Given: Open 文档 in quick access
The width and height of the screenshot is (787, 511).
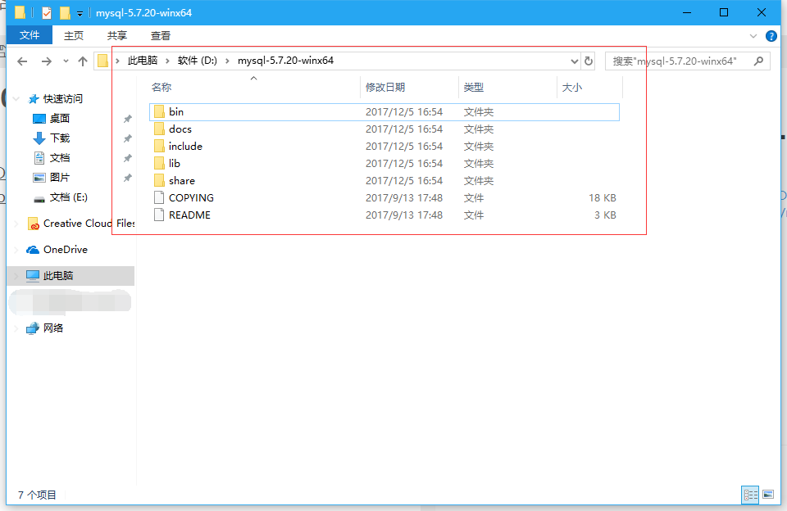Looking at the screenshot, I should [60, 158].
